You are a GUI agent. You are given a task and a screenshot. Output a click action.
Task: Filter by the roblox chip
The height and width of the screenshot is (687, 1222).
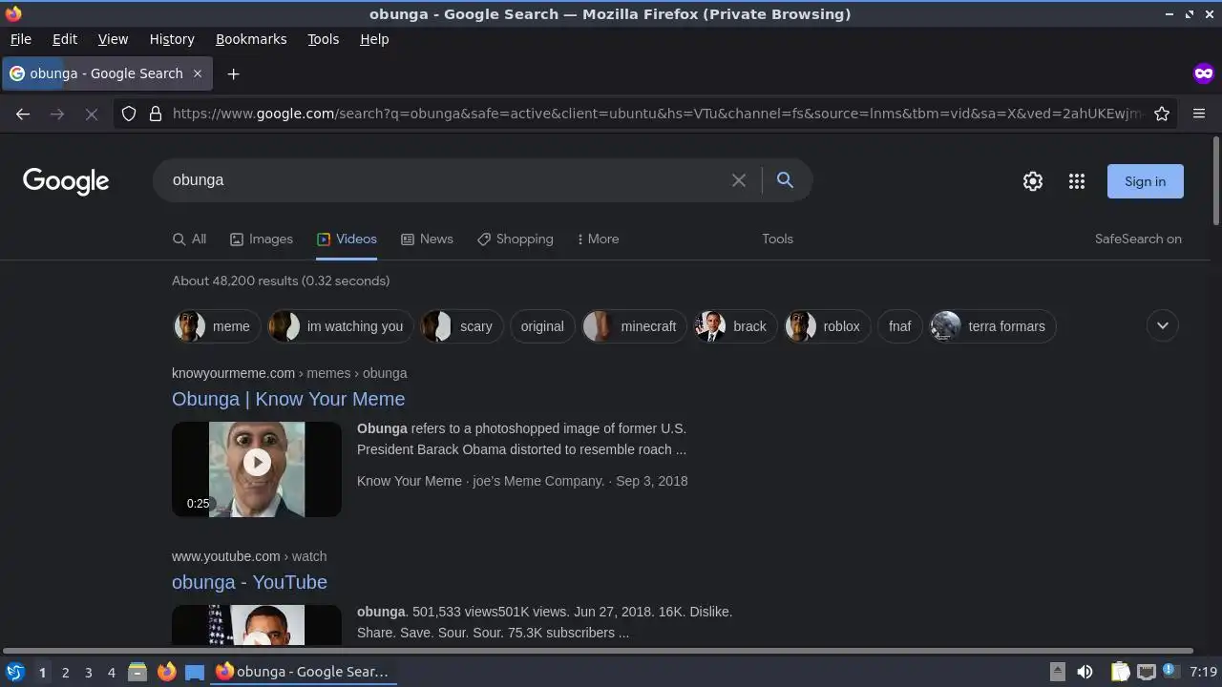pos(827,326)
